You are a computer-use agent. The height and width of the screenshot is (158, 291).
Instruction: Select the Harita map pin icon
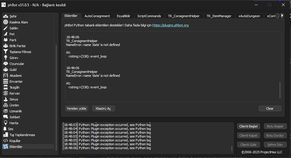(5, 123)
